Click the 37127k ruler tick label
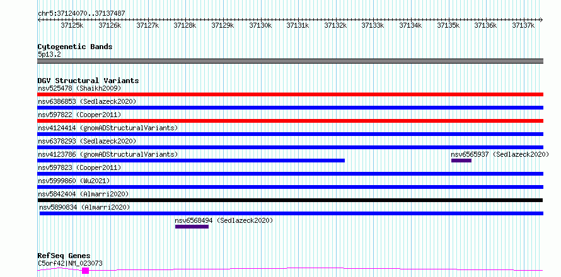Viewport: 561px width, 277px height. pos(147,25)
